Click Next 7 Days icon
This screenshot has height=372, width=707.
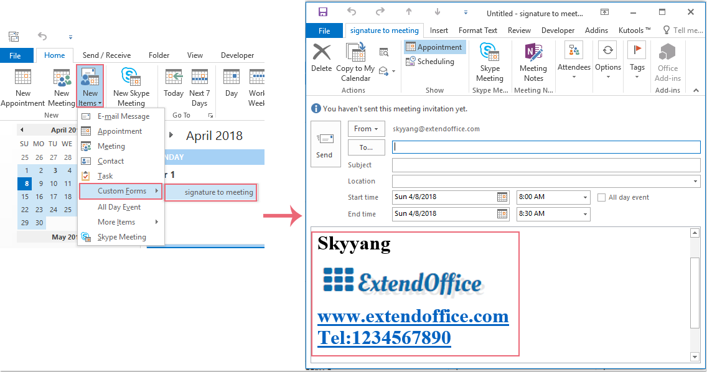(x=199, y=78)
